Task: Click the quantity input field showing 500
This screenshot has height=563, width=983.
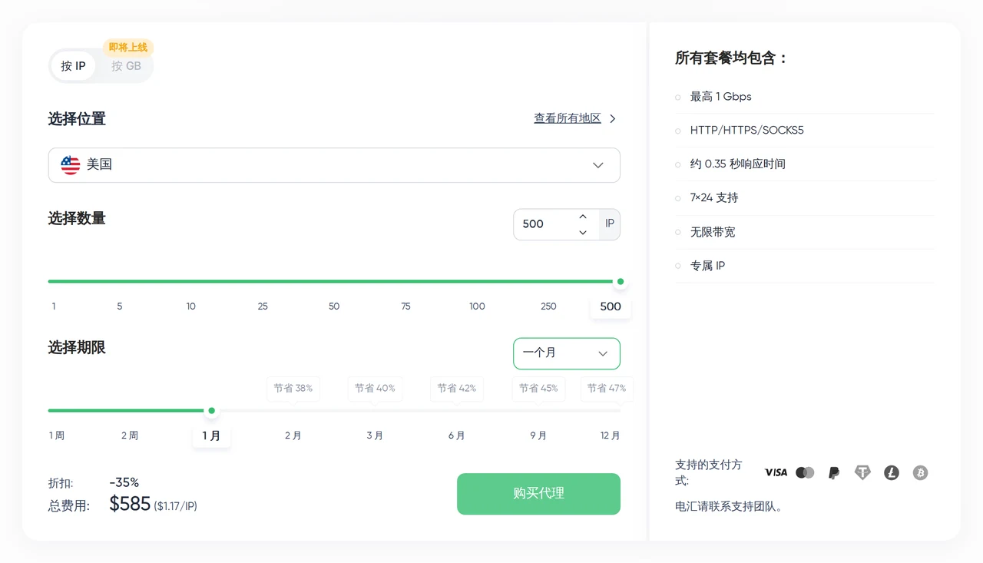Action: click(544, 224)
